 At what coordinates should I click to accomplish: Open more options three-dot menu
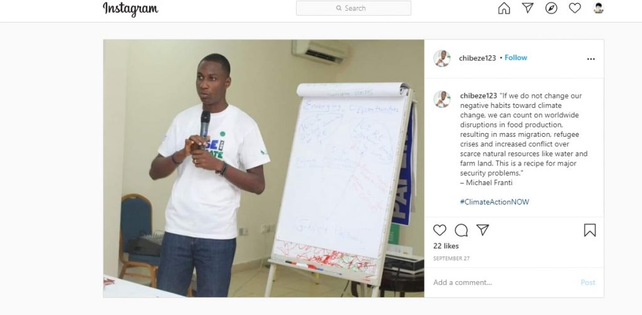(x=591, y=59)
